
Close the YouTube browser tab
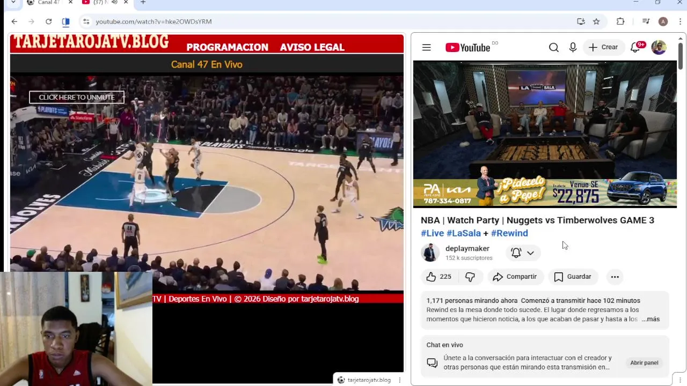(x=126, y=3)
